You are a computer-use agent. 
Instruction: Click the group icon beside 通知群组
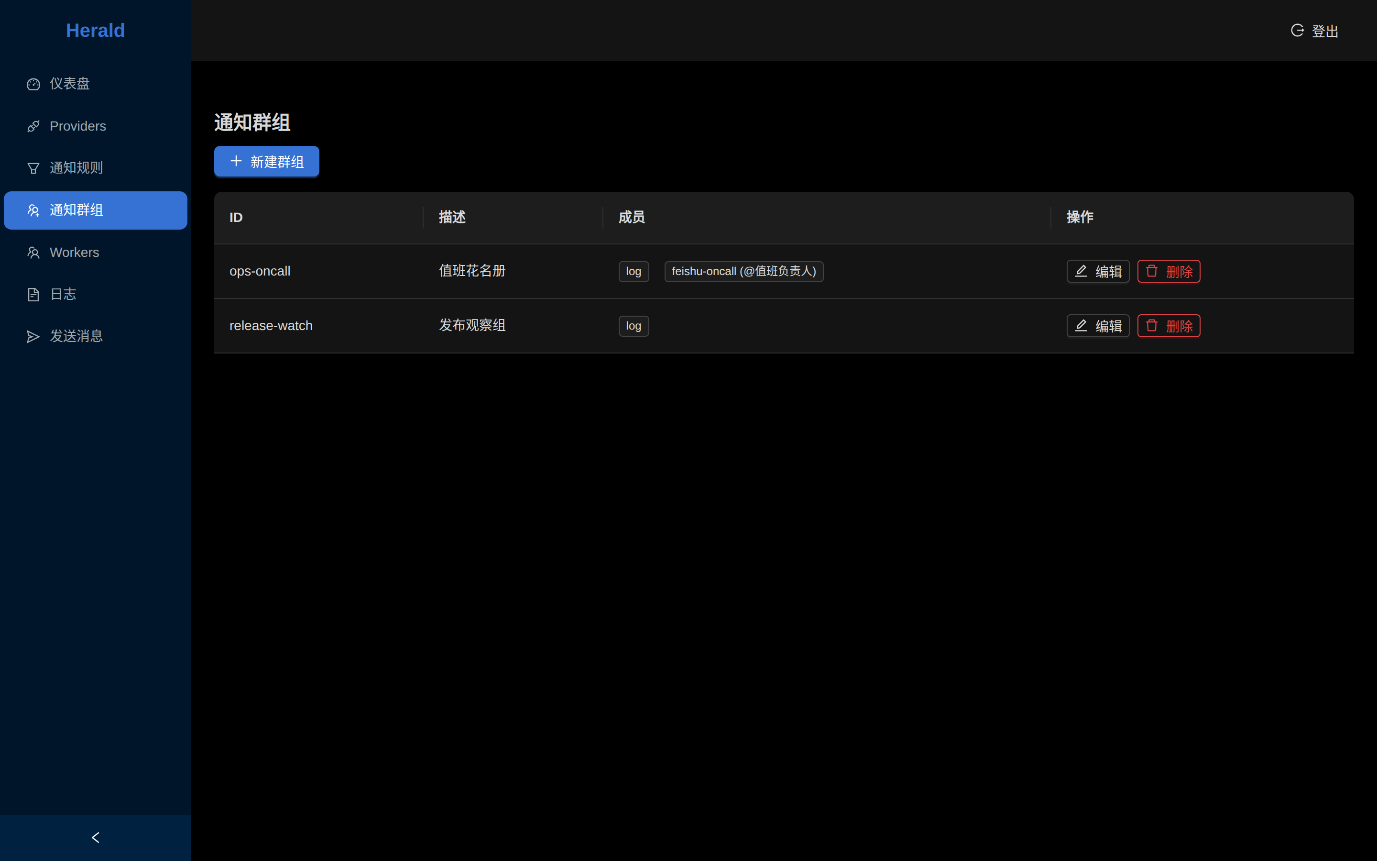click(33, 210)
